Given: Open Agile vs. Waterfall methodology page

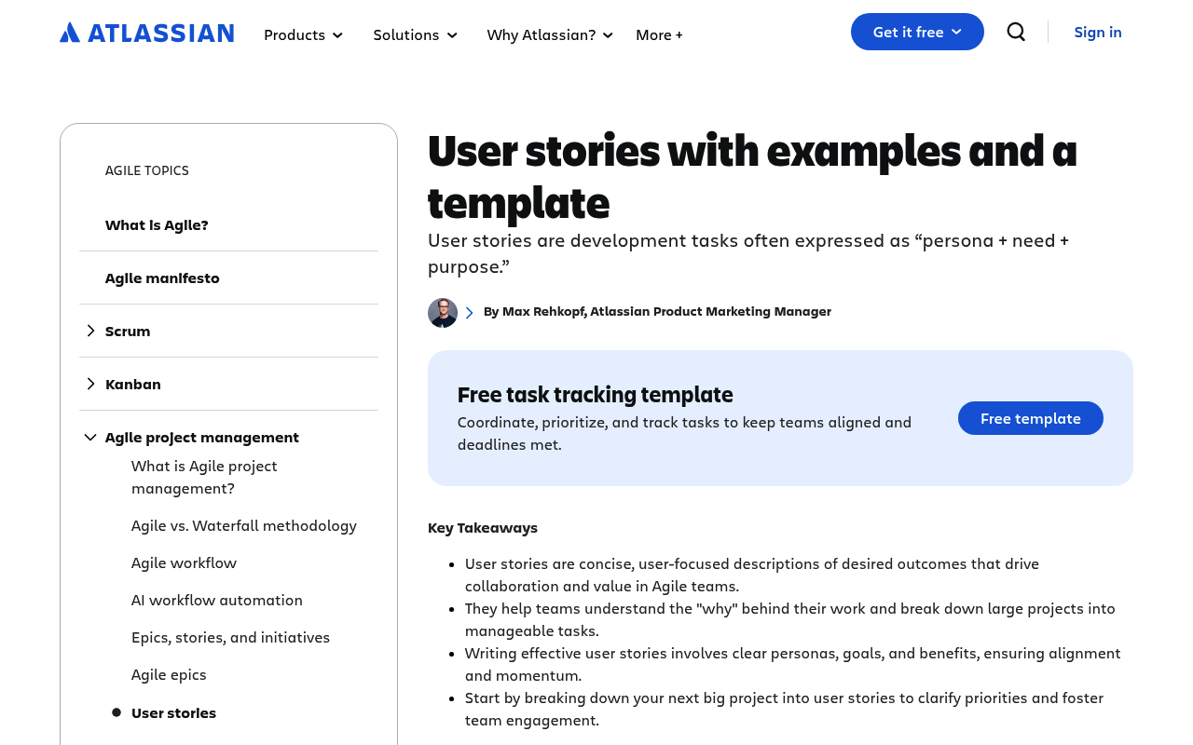Looking at the screenshot, I should tap(244, 525).
